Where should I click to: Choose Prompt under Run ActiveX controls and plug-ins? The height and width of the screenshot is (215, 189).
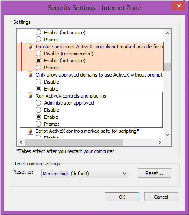coord(38,124)
